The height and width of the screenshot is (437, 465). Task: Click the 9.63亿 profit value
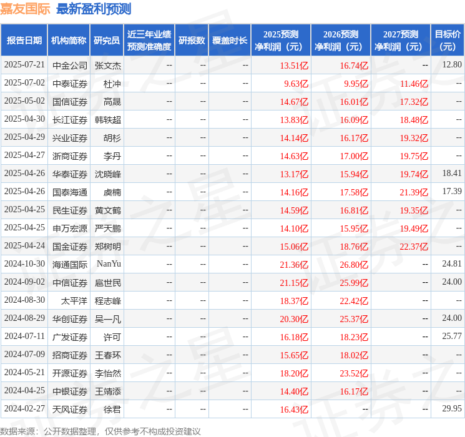[x=296, y=84]
